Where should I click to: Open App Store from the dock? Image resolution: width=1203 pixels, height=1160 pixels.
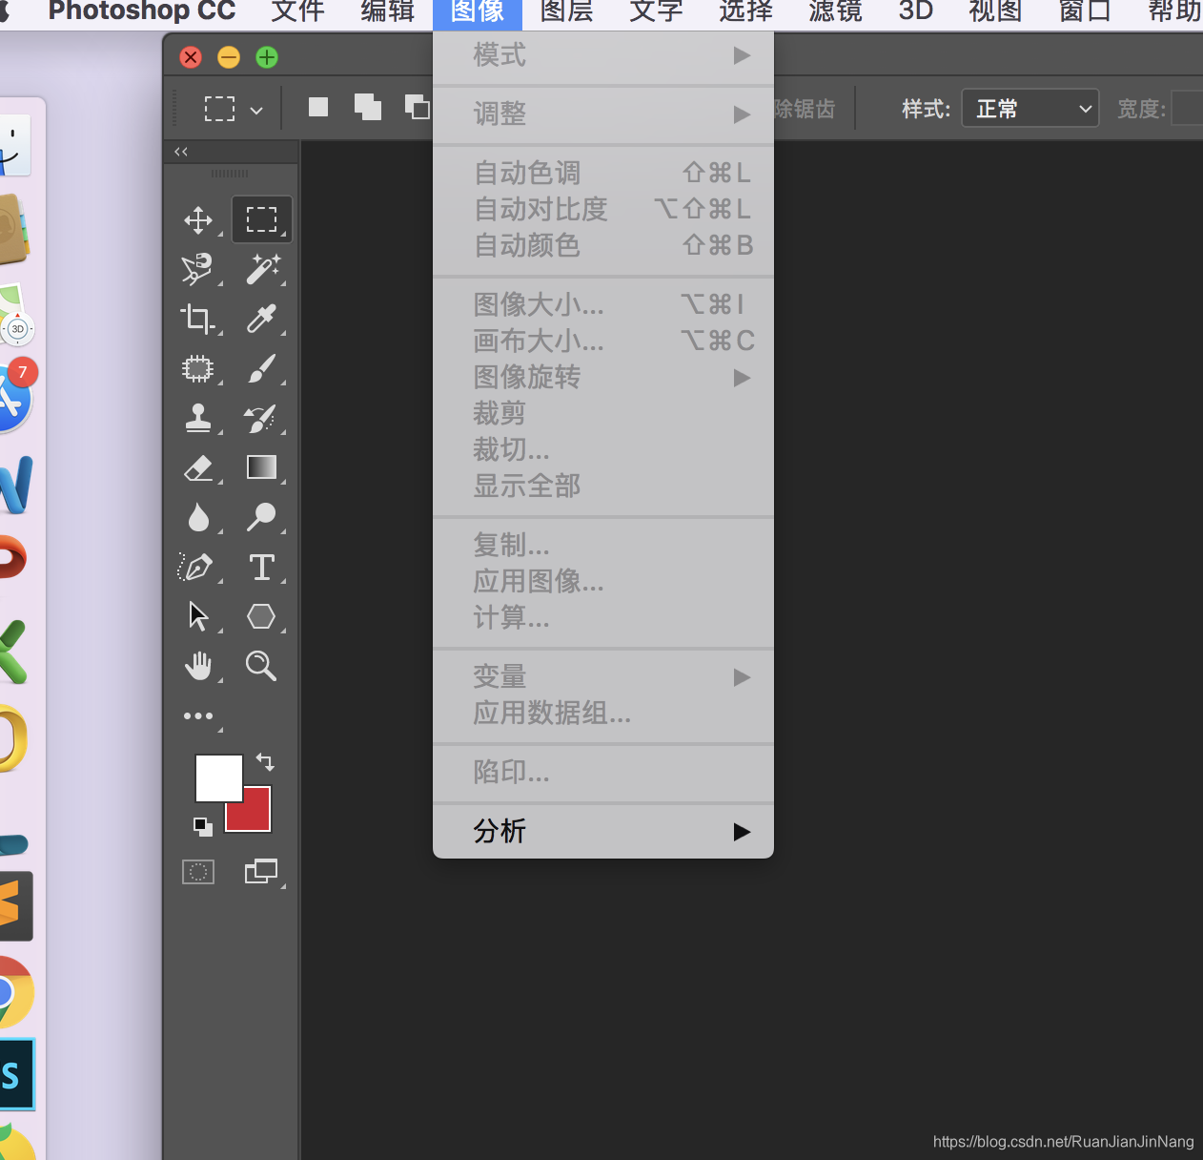[15, 397]
